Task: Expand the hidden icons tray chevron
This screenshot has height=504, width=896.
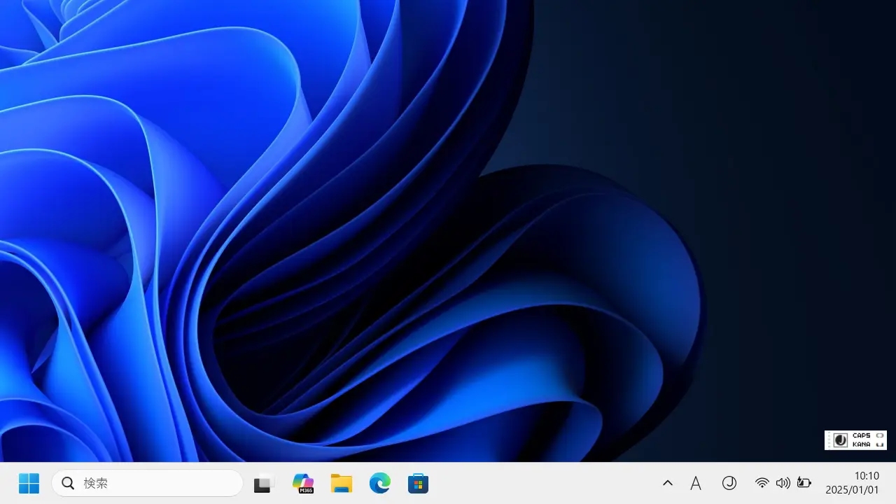Action: [668, 483]
